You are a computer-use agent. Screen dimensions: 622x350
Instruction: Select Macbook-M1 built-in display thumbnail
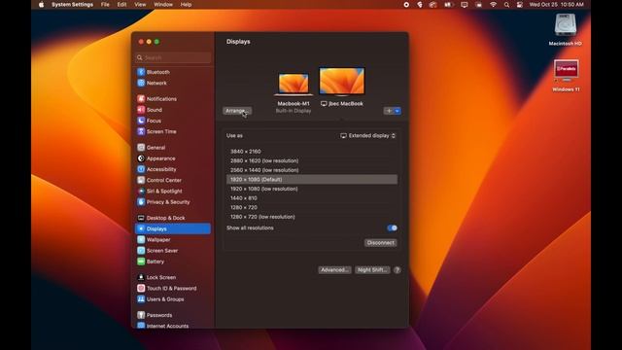[294, 85]
